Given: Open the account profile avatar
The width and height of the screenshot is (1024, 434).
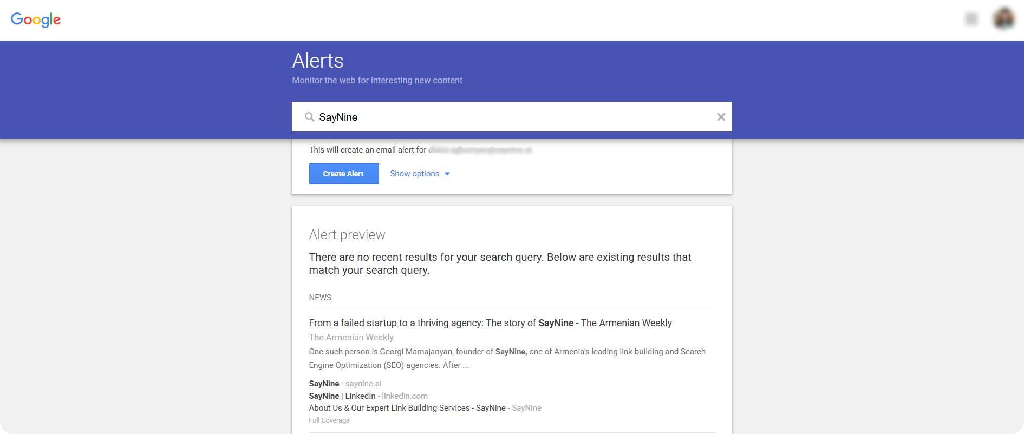Looking at the screenshot, I should tap(1004, 19).
